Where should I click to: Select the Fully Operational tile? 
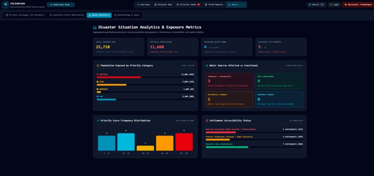[x=279, y=81]
